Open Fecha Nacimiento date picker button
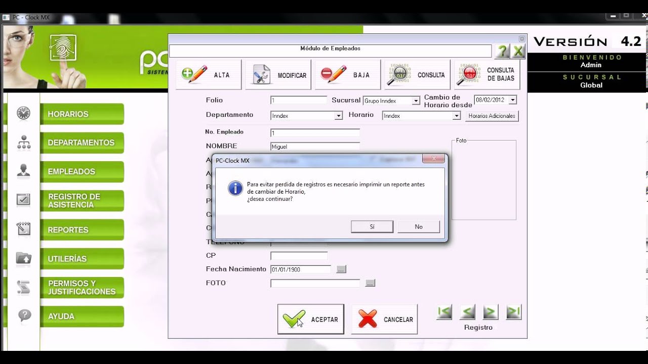 click(341, 269)
